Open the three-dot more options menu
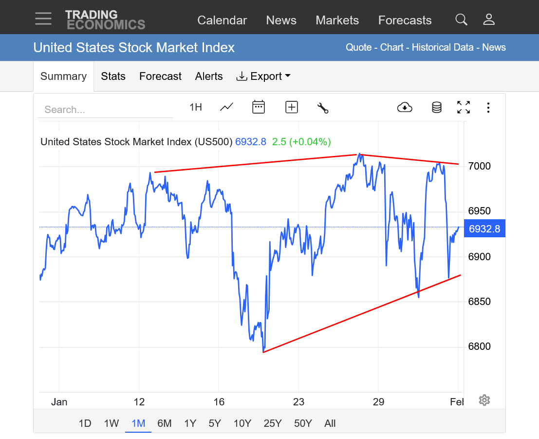Viewport: 539px width, 439px height. pyautogui.click(x=488, y=107)
